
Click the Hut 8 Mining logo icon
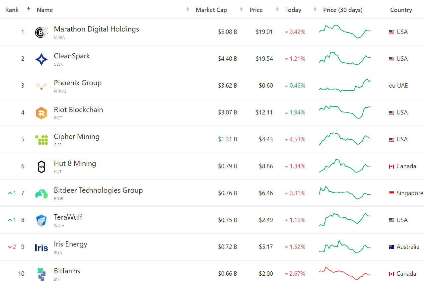tap(41, 167)
